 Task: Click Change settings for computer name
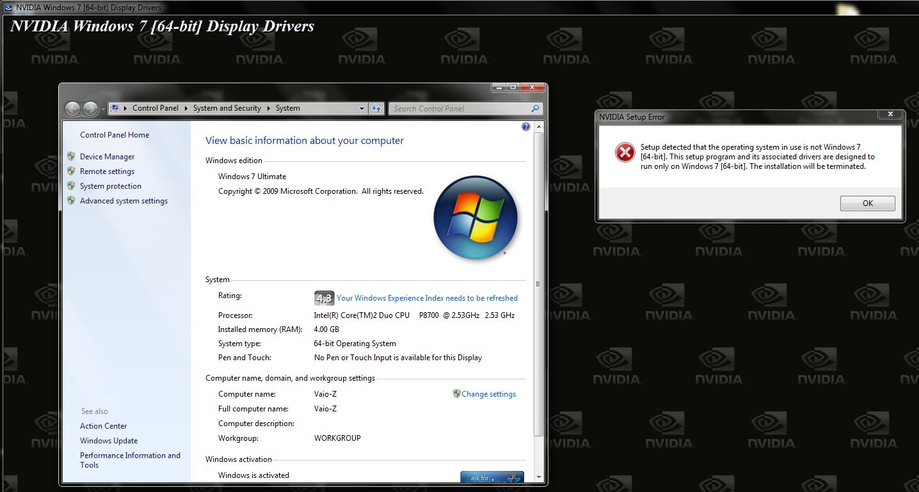pos(488,394)
